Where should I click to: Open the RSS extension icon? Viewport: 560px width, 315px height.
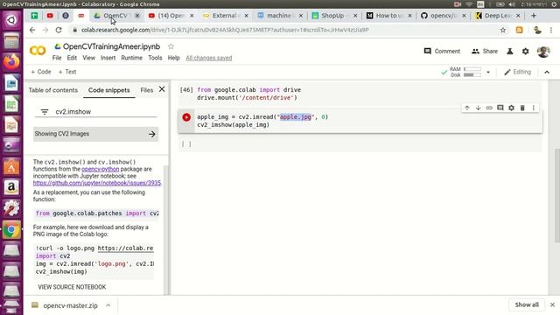(x=519, y=30)
